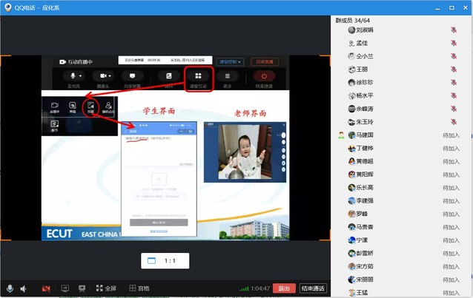Click 结束通话 to end the call
This screenshot has height=298, width=473.
(x=312, y=288)
